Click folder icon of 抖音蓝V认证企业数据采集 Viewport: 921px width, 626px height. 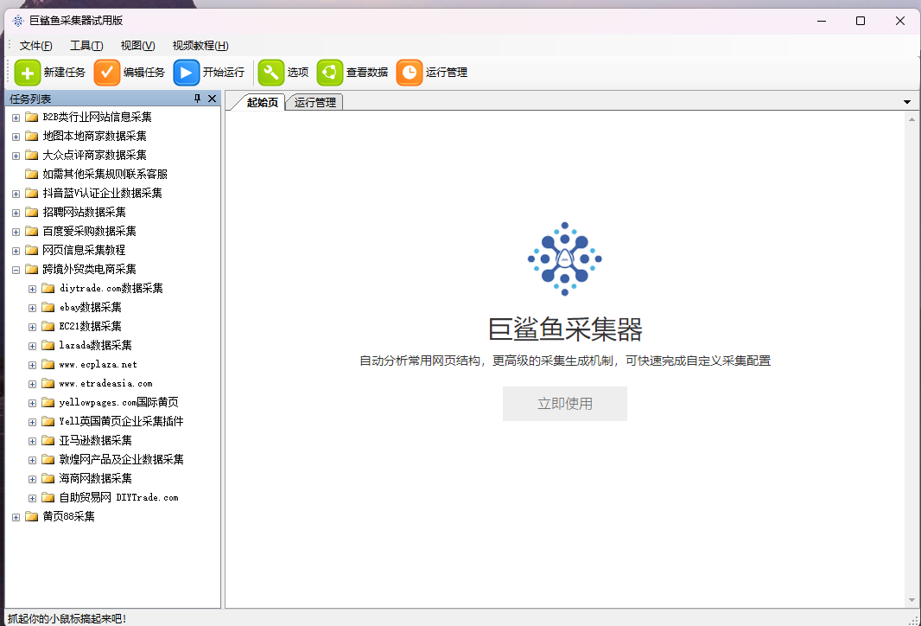pyautogui.click(x=32, y=193)
